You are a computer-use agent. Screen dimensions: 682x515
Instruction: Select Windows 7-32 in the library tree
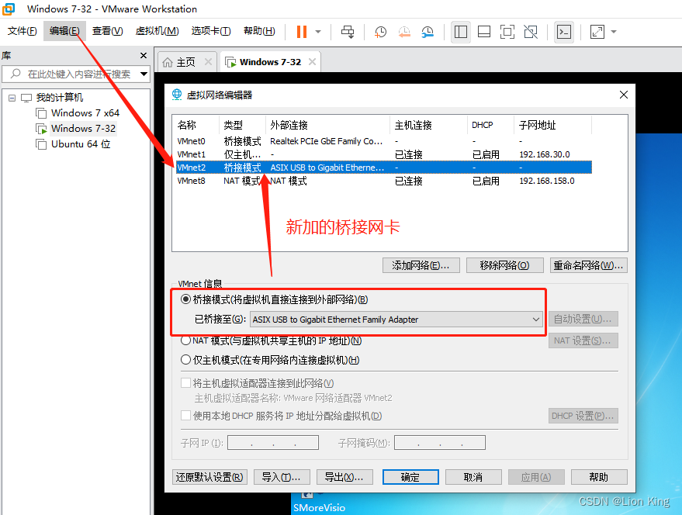tap(83, 129)
